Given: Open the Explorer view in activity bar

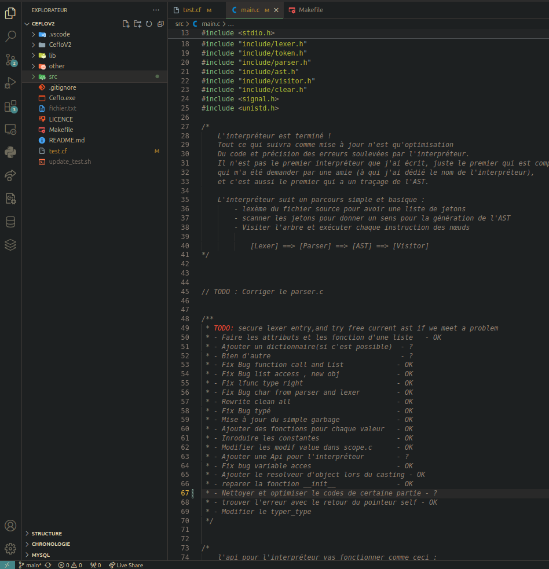Looking at the screenshot, I should pyautogui.click(x=10, y=13).
